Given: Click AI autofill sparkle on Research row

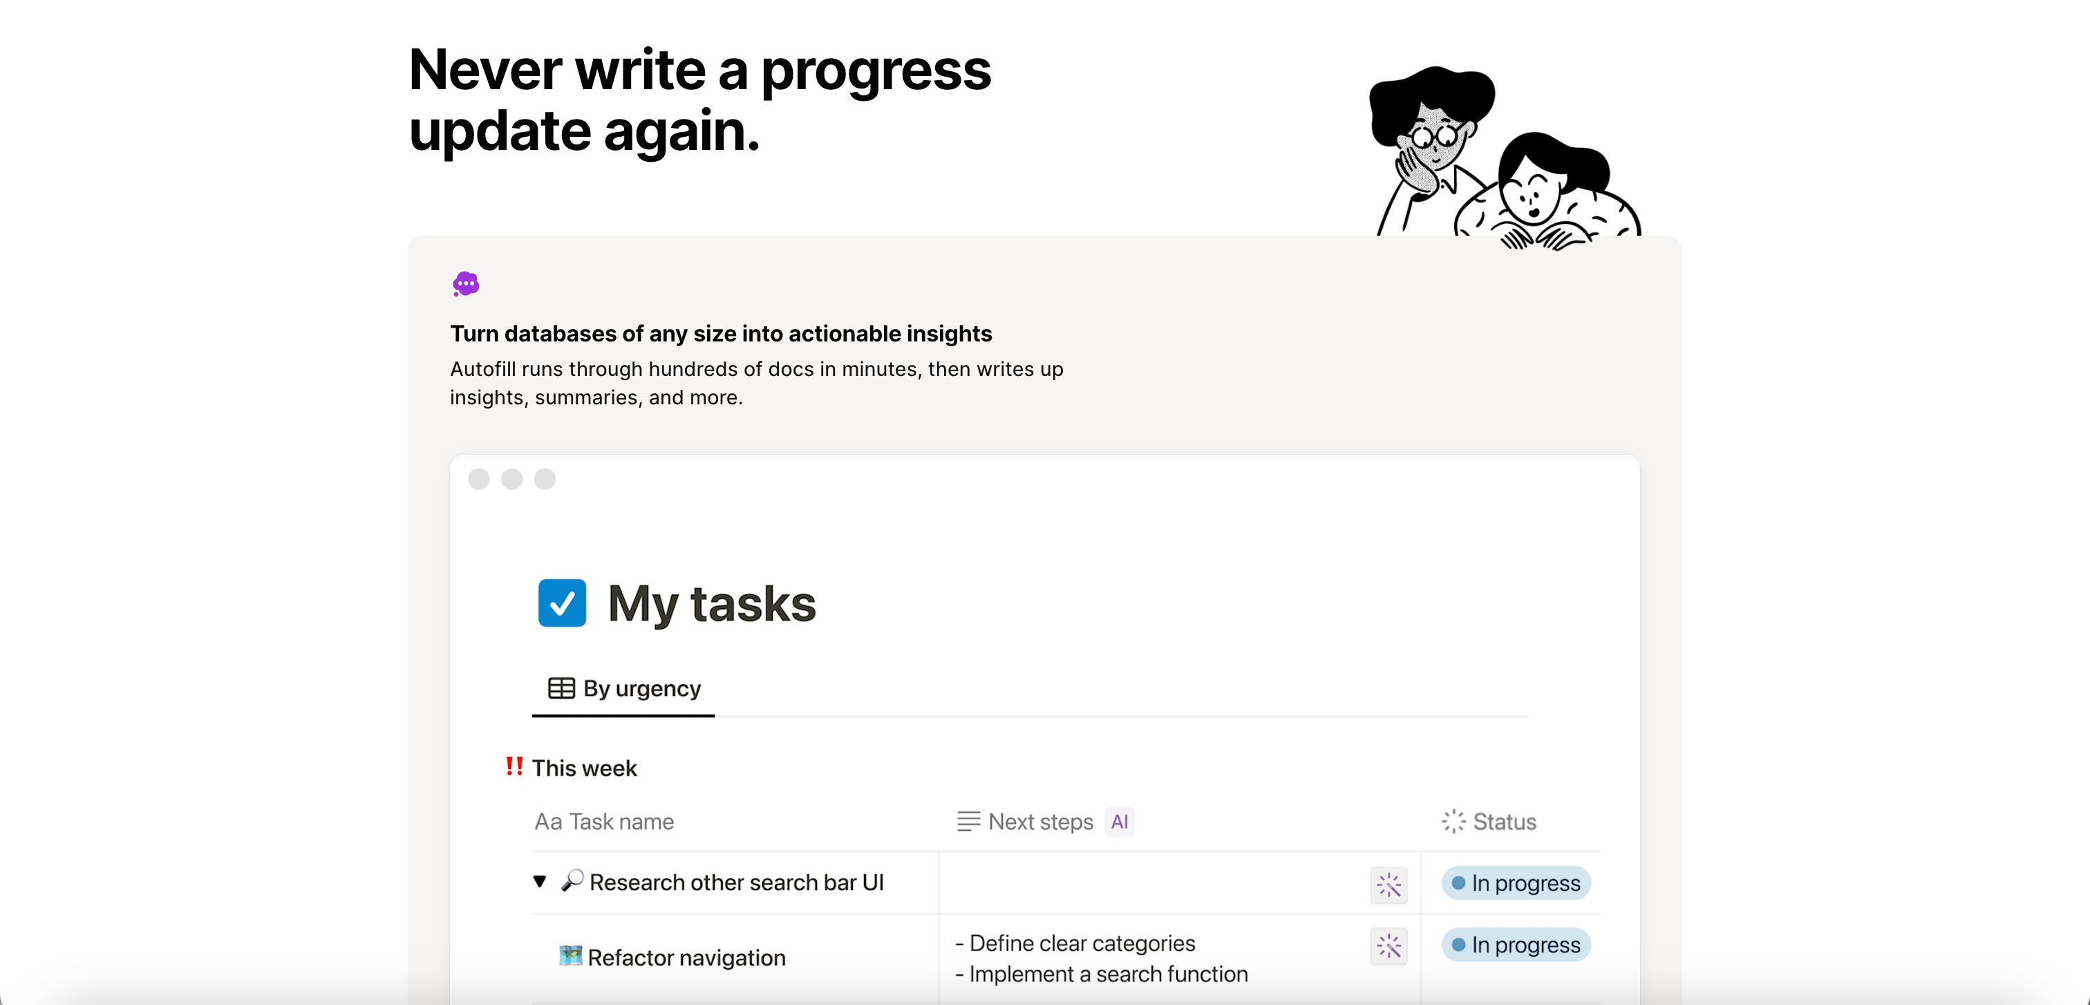Looking at the screenshot, I should click(x=1388, y=885).
